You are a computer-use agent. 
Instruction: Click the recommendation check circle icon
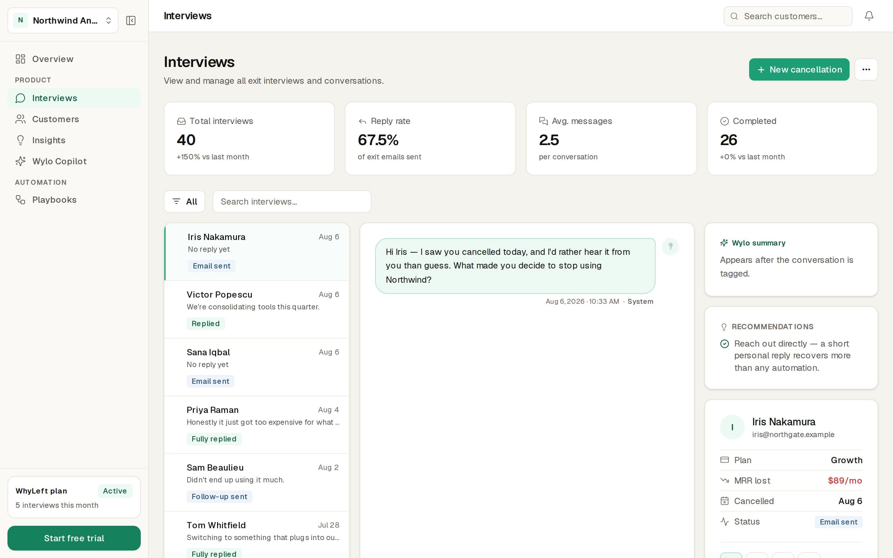click(x=724, y=344)
